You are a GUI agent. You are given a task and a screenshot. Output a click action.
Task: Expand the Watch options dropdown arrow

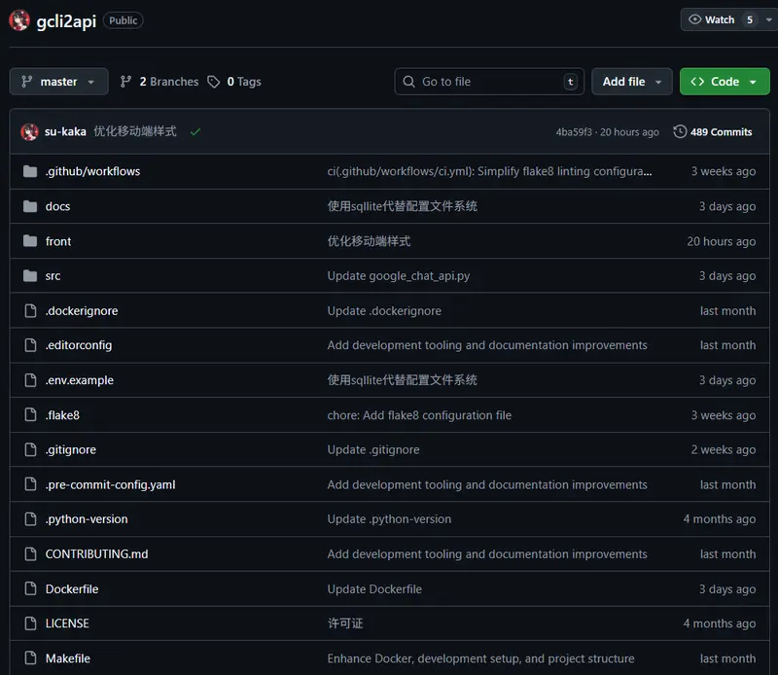[x=770, y=19]
